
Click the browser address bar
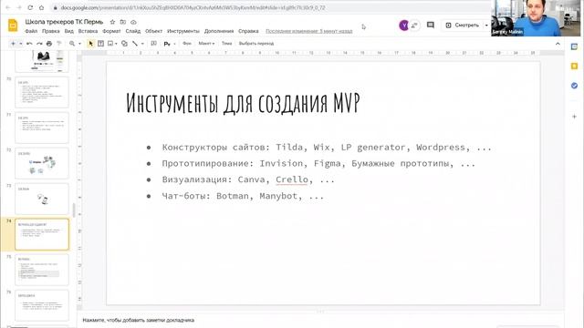click(x=269, y=7)
